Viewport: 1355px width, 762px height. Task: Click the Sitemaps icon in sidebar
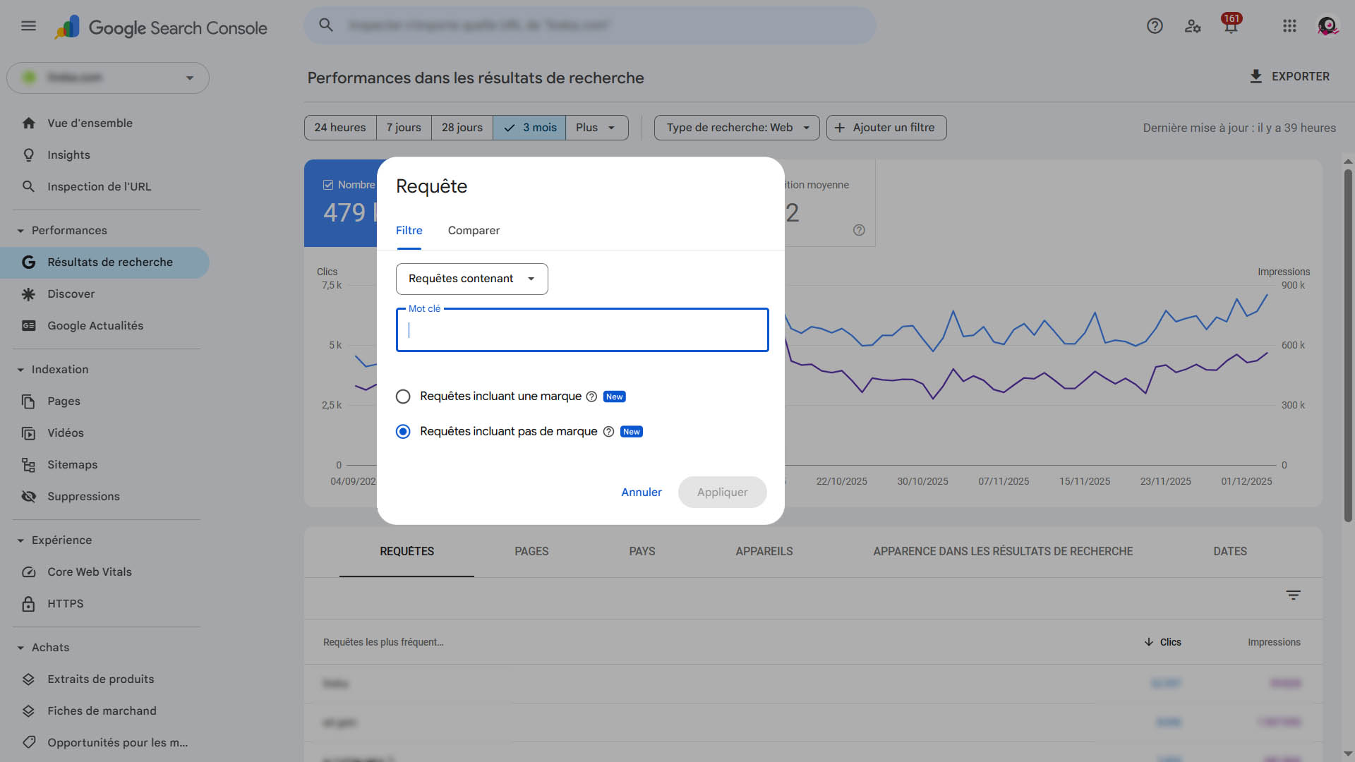(x=28, y=464)
